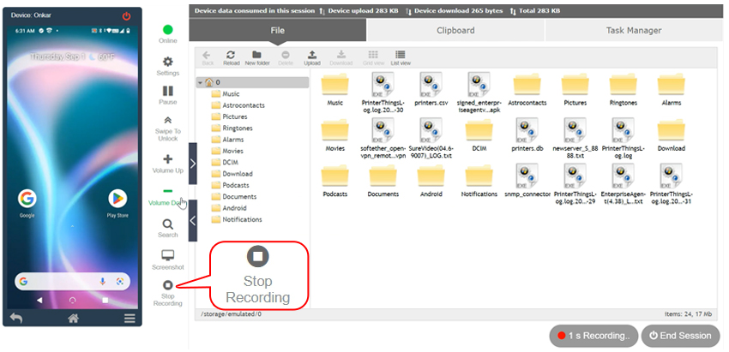Take a Screenshot using monitor icon
The height and width of the screenshot is (352, 729).
point(168,255)
